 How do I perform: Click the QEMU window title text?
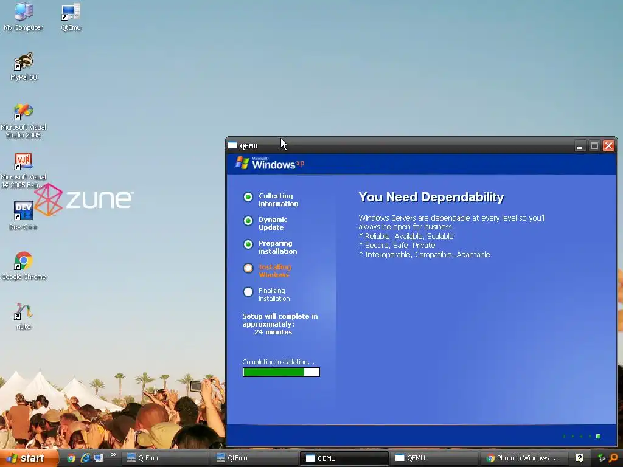point(249,146)
